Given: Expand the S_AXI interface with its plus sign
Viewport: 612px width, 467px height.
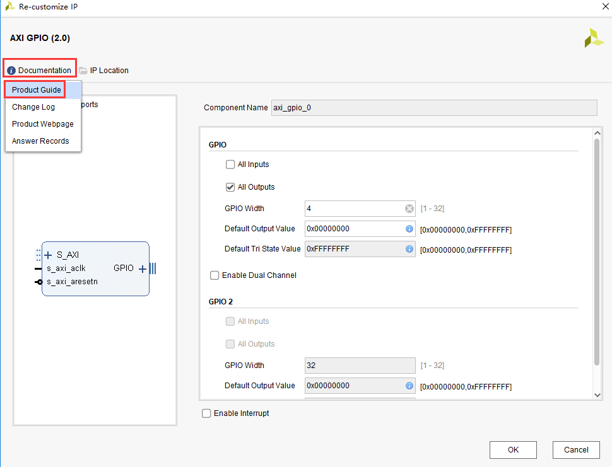Looking at the screenshot, I should 47,255.
